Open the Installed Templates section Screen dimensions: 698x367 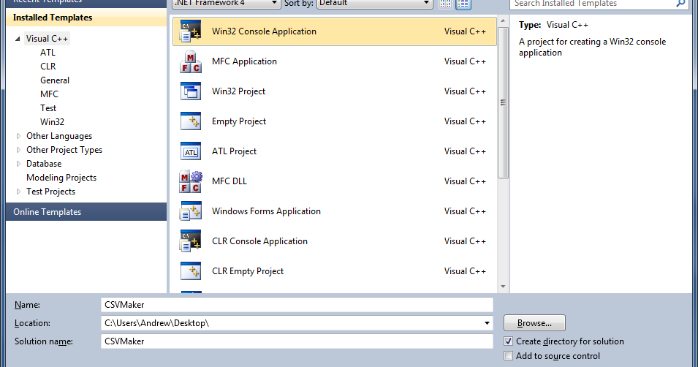pyautogui.click(x=86, y=18)
